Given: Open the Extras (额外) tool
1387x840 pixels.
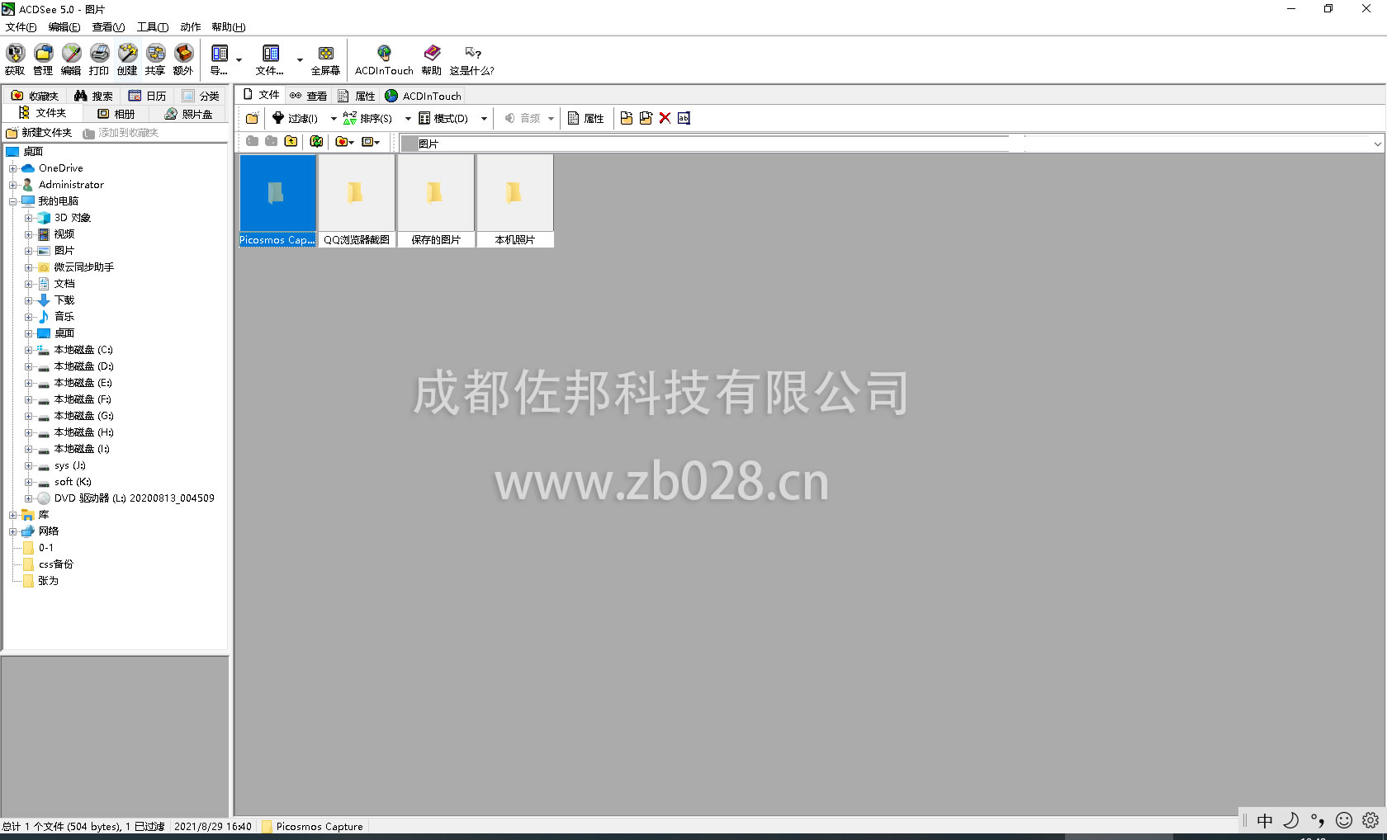Looking at the screenshot, I should pos(183,59).
